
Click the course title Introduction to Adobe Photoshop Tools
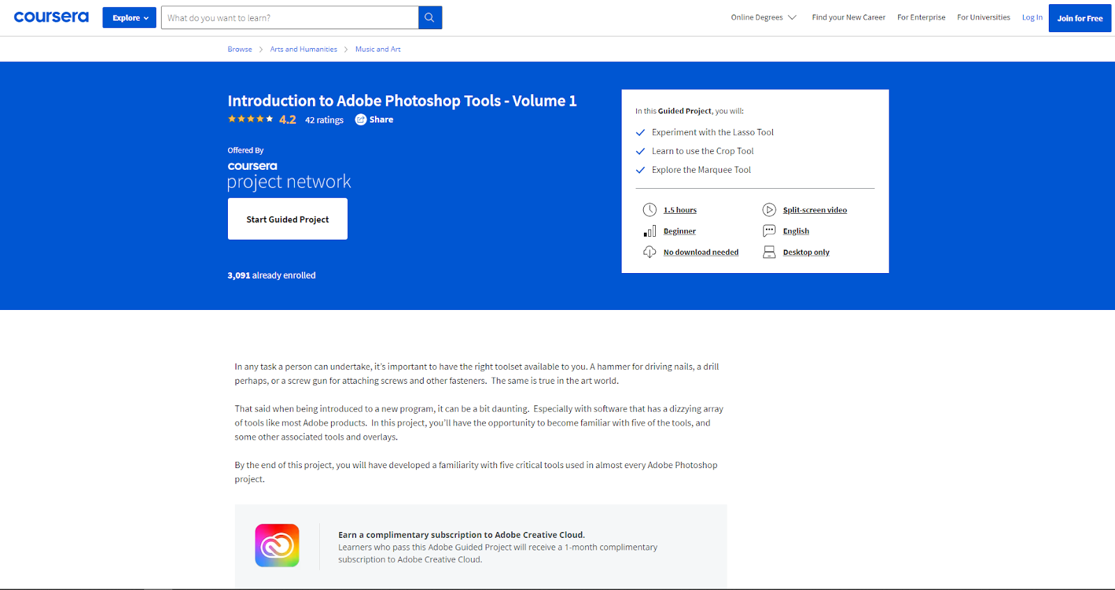point(402,101)
